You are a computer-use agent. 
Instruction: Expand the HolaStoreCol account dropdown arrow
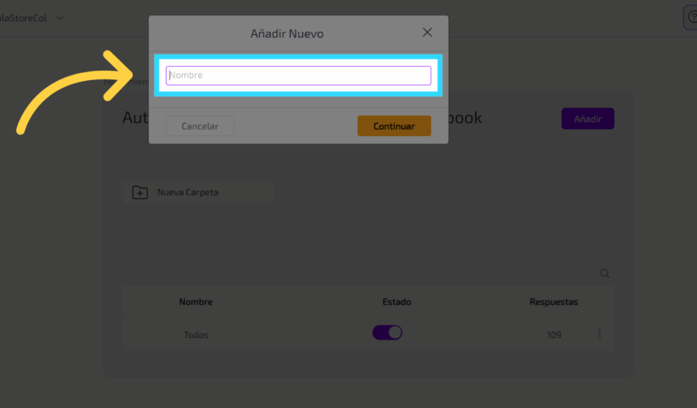[x=60, y=18]
